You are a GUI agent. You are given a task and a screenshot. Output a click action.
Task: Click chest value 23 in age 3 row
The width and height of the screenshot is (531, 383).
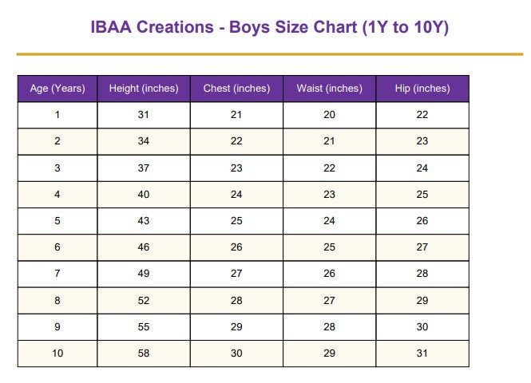236,168
